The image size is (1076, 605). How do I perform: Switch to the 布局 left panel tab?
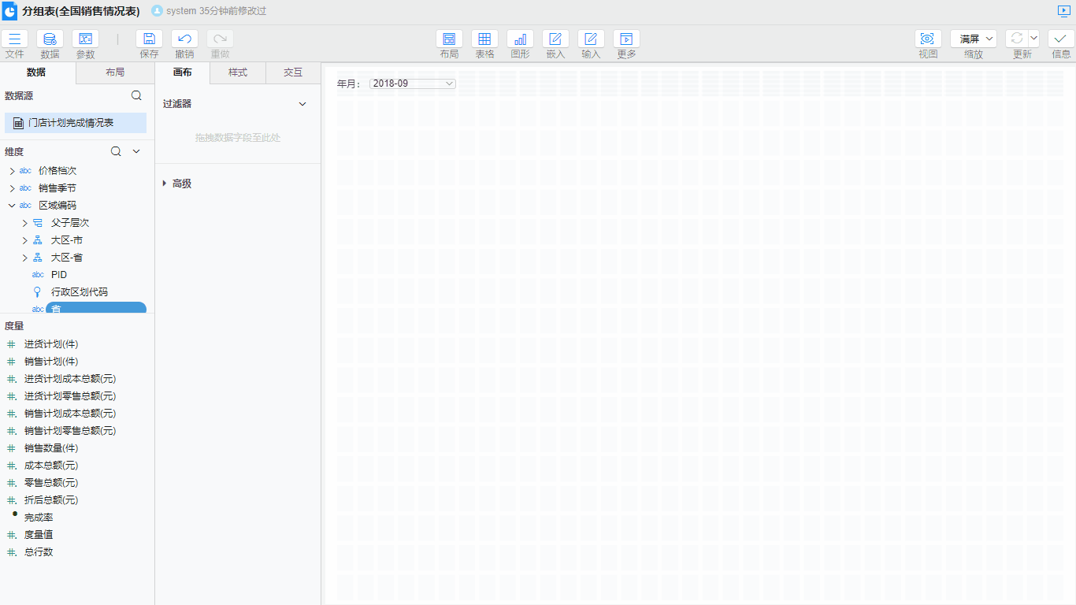click(115, 72)
